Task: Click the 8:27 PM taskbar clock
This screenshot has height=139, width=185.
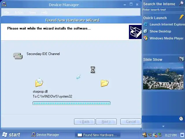Action: point(171,135)
